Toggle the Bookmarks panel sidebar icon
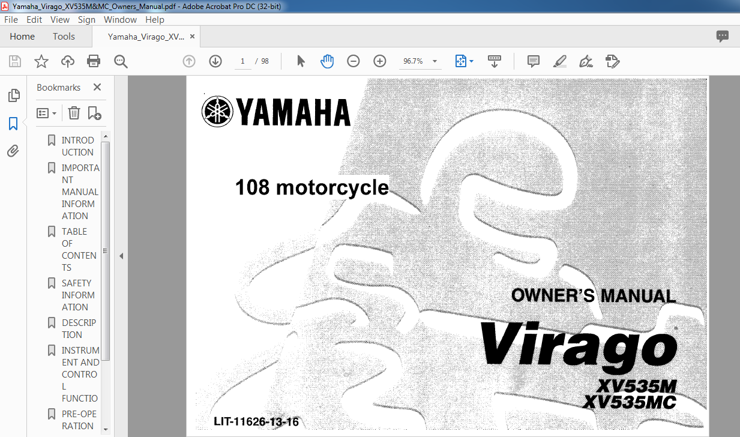Viewport: 740px width, 437px height. (x=13, y=124)
